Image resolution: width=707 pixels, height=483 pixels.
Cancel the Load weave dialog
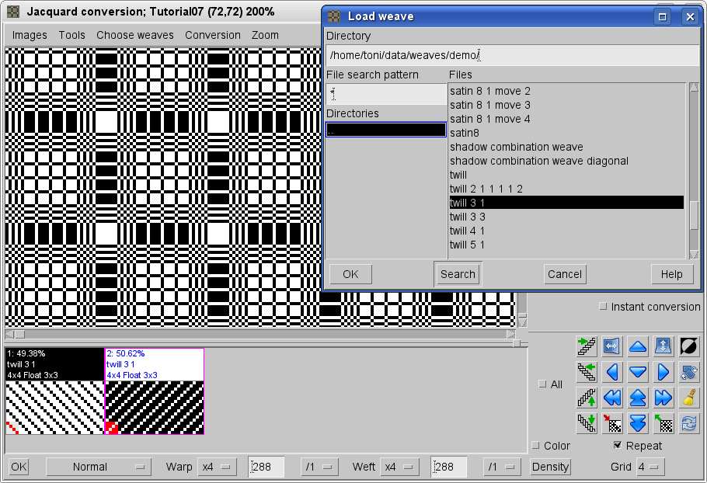[x=565, y=274]
